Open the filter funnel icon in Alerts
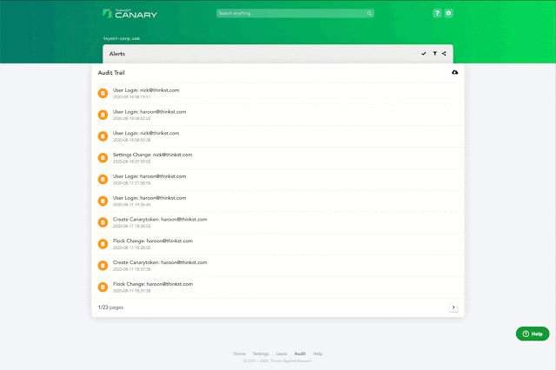 click(x=434, y=54)
